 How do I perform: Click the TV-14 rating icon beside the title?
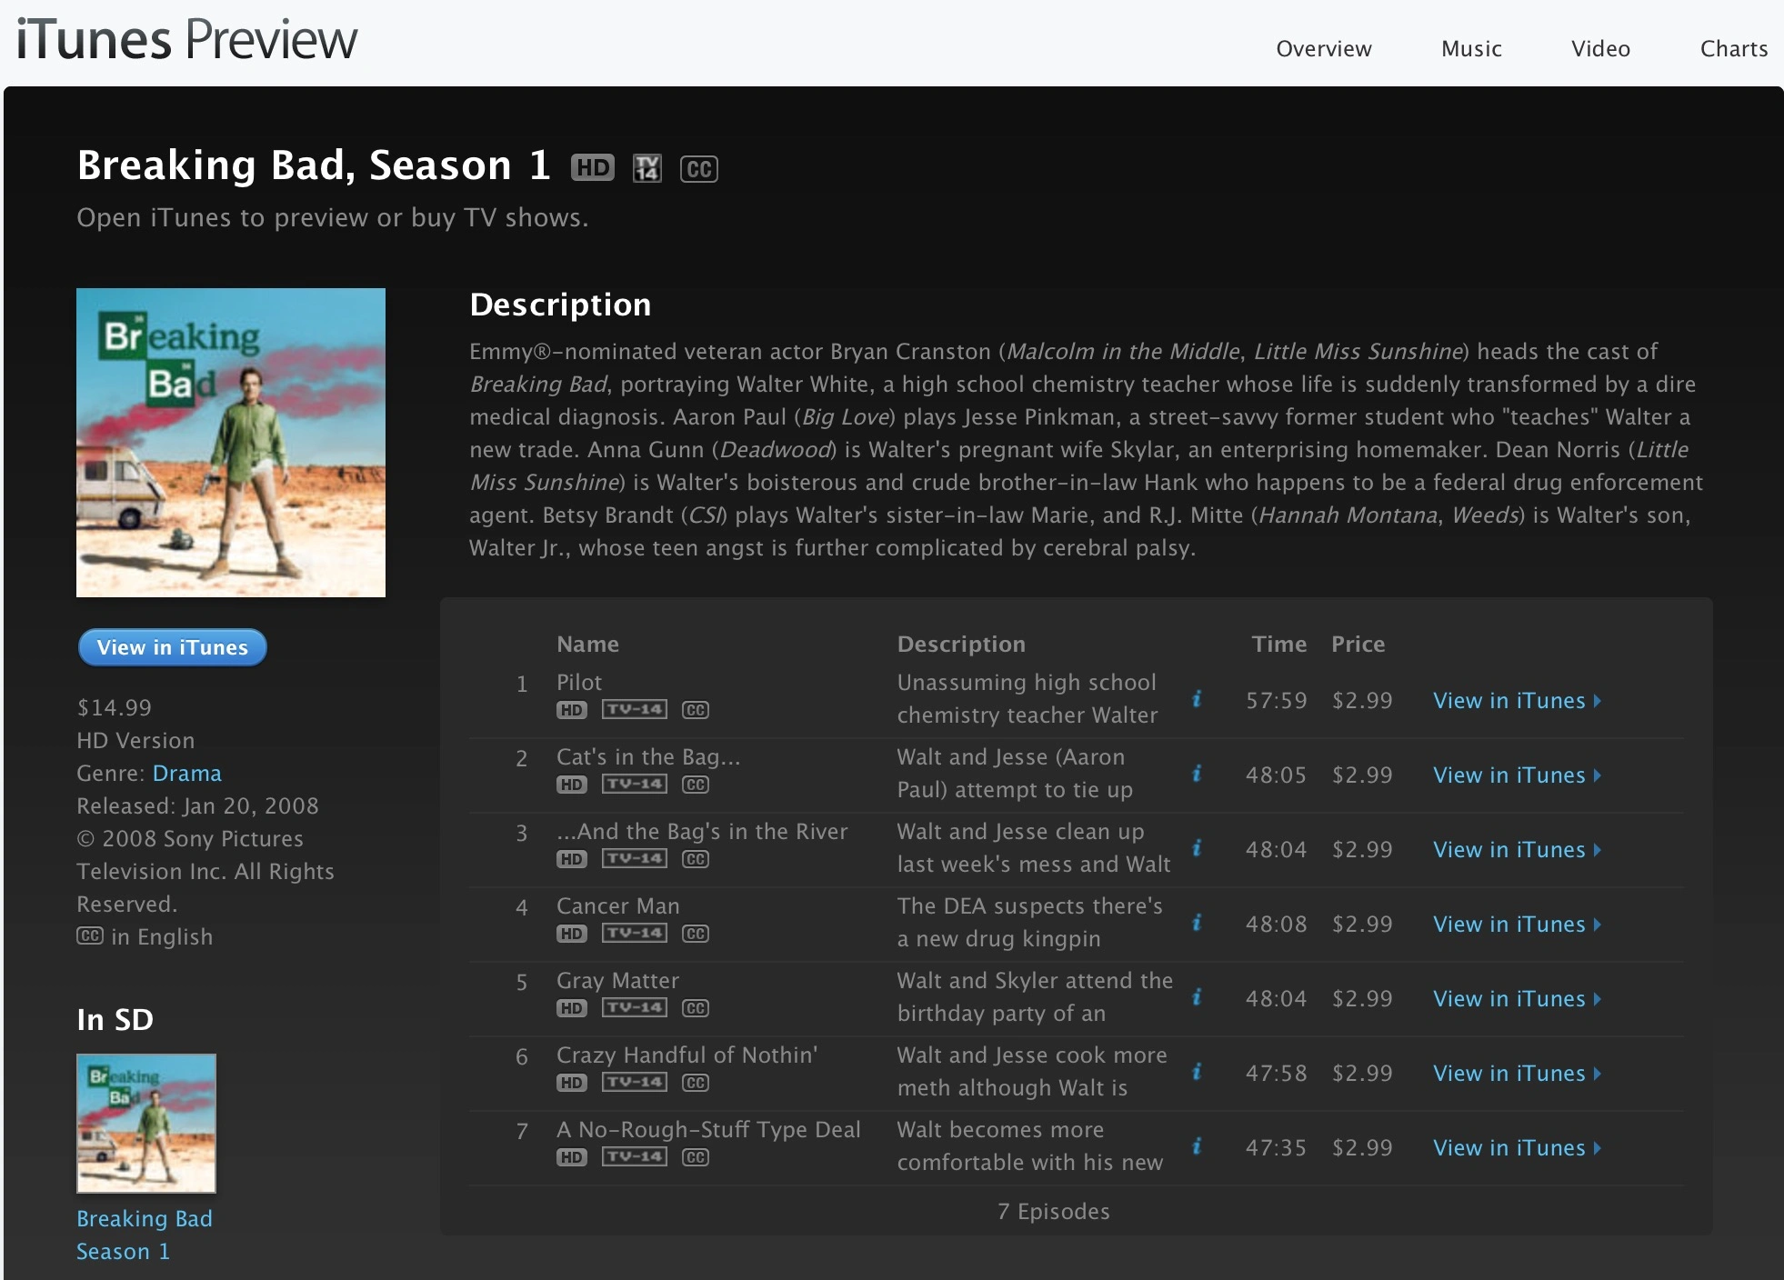pyautogui.click(x=647, y=168)
